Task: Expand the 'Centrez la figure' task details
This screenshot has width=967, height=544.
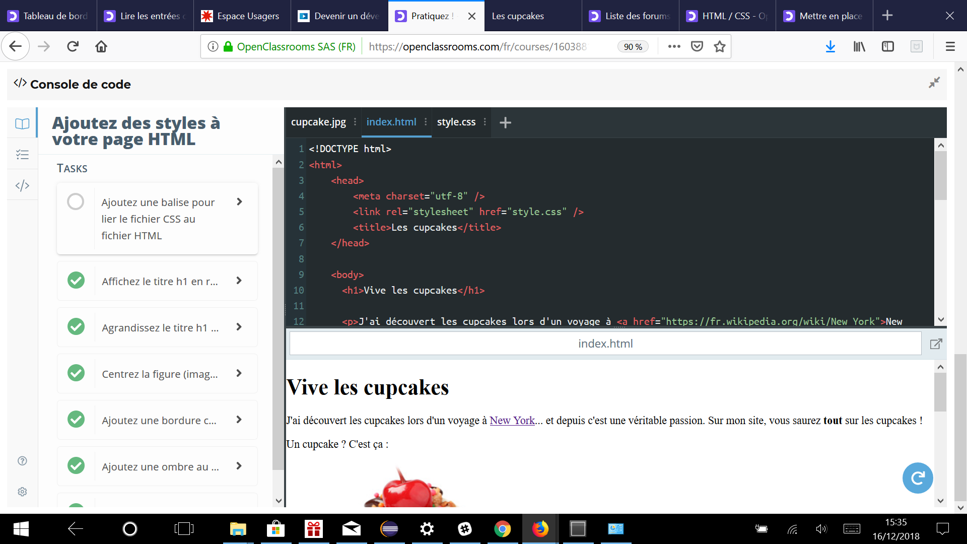Action: click(x=239, y=373)
